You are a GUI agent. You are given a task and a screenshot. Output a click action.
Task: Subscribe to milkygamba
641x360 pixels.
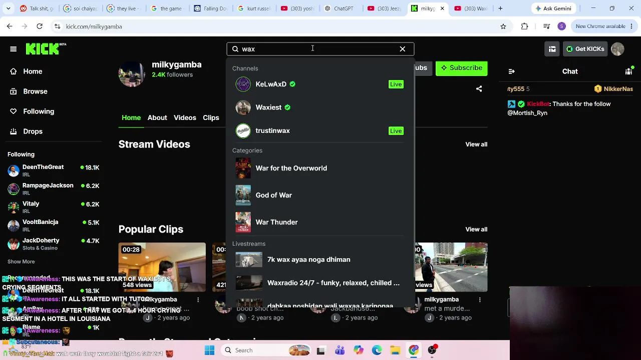coord(461,68)
